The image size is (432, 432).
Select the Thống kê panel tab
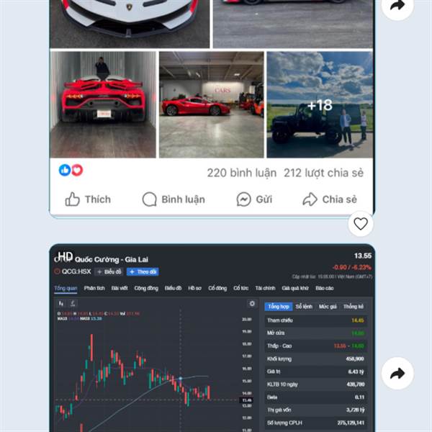pos(354,307)
